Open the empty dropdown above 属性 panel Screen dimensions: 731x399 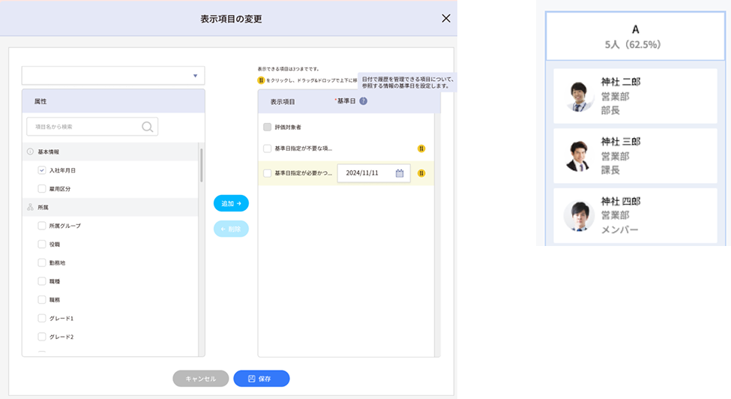click(x=112, y=76)
